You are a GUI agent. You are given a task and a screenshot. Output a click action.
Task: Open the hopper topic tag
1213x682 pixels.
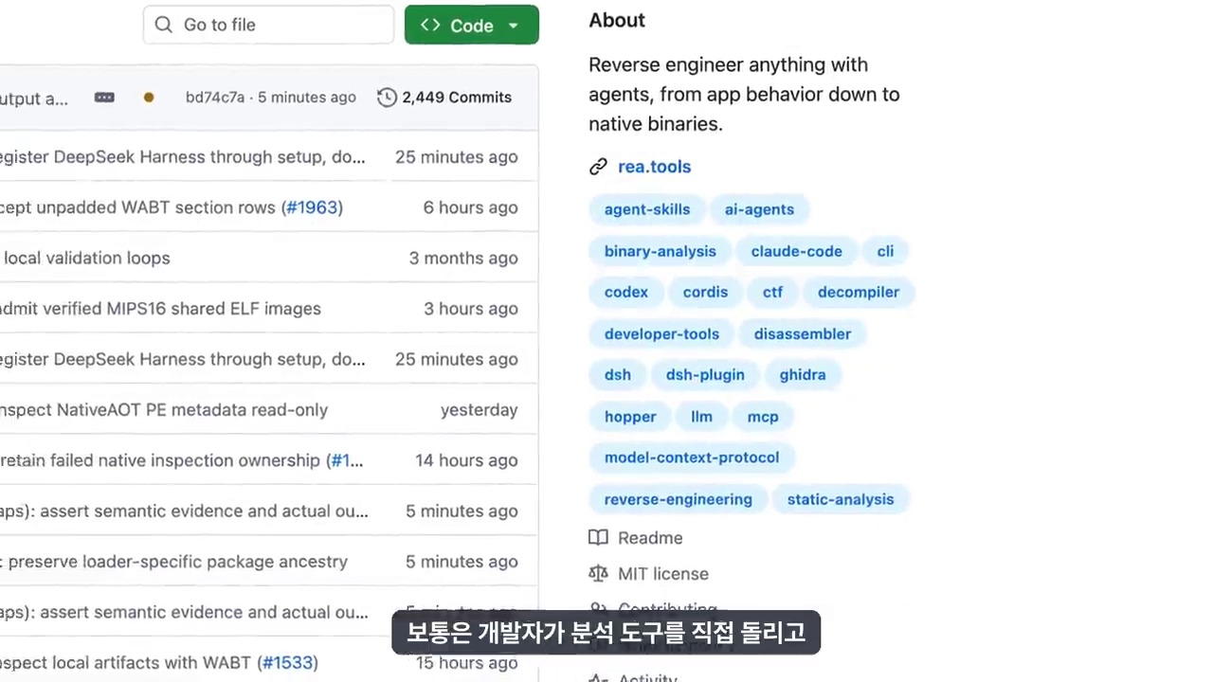point(630,417)
